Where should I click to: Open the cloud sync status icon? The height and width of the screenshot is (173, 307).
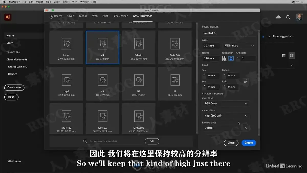[x=278, y=17]
